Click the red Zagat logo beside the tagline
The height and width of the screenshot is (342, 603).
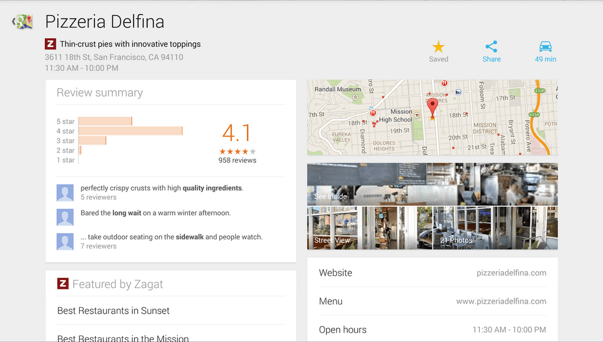point(50,44)
